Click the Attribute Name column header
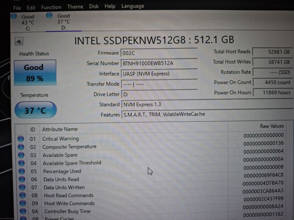This screenshot has width=294, height=220. tap(60, 129)
